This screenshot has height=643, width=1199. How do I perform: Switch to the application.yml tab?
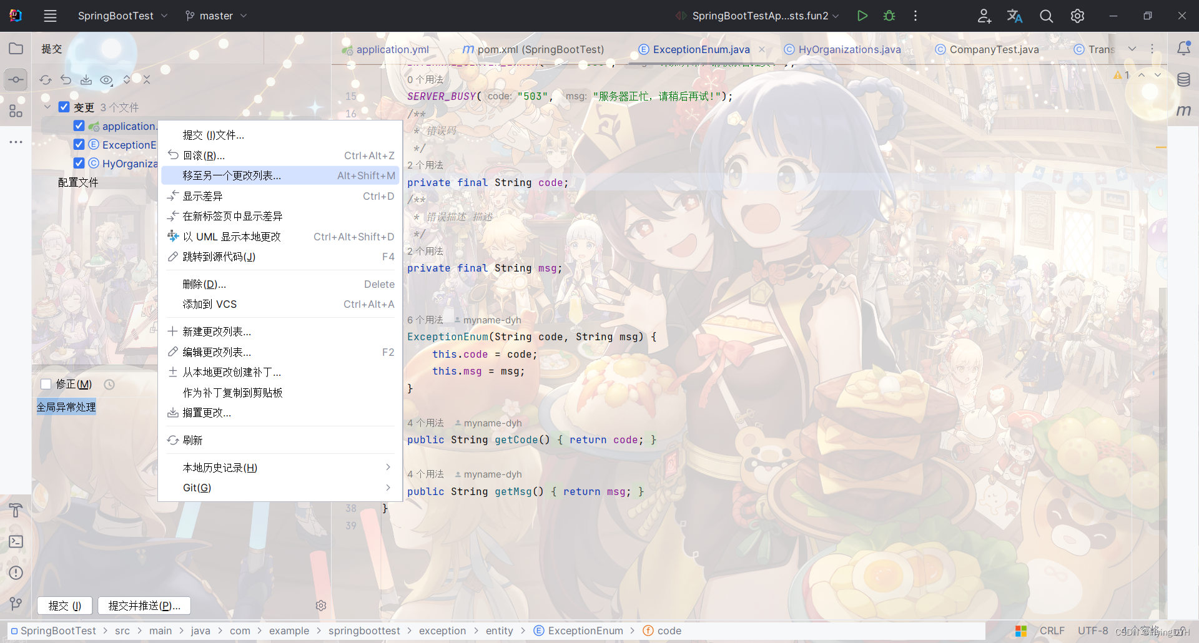(385, 49)
